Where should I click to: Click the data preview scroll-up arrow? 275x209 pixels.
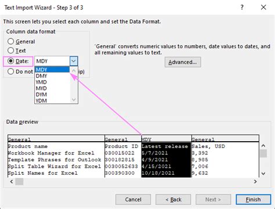pyautogui.click(x=263, y=146)
